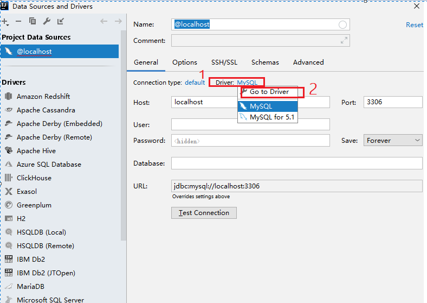This screenshot has height=303, width=427.
Task: Click the Password hidden field
Action: point(250,140)
